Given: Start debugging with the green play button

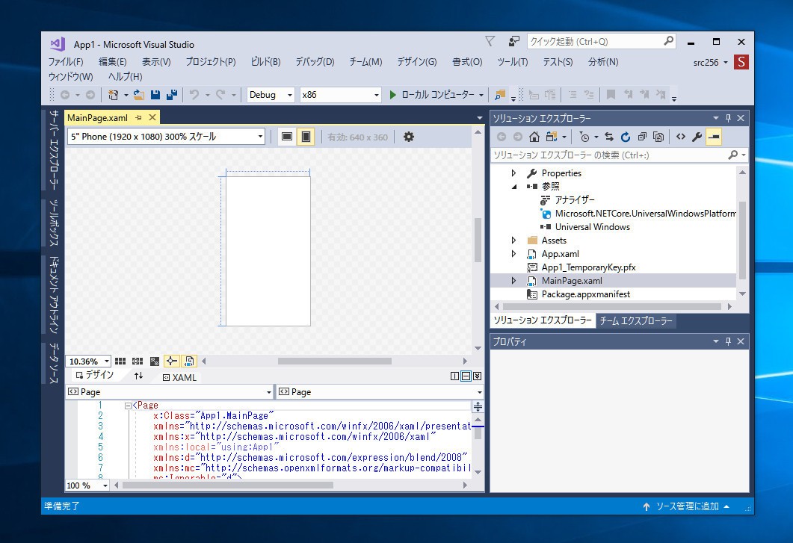Looking at the screenshot, I should click(x=393, y=95).
